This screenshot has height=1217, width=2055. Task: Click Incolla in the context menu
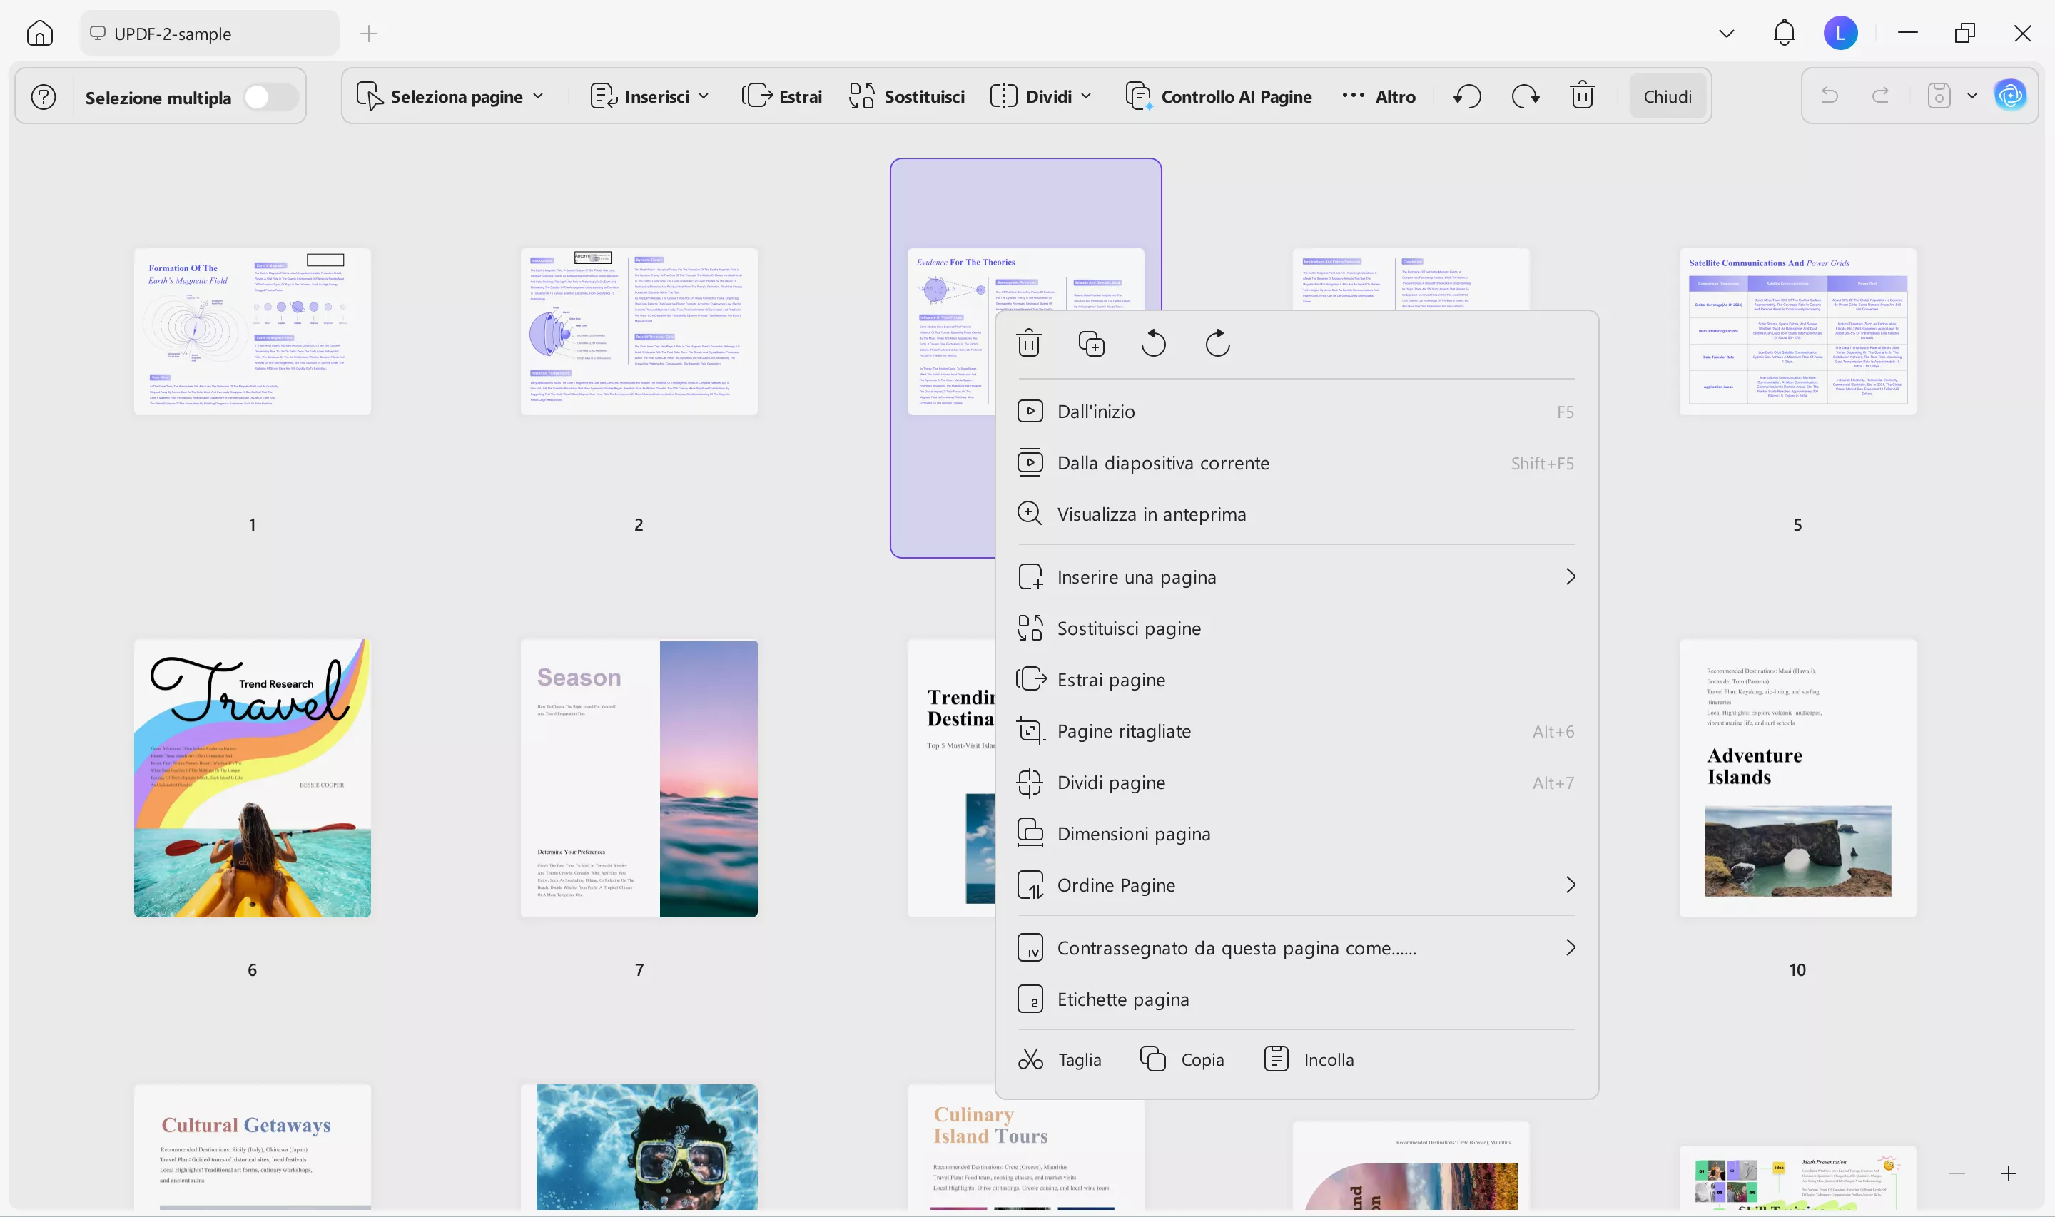[x=1329, y=1059]
